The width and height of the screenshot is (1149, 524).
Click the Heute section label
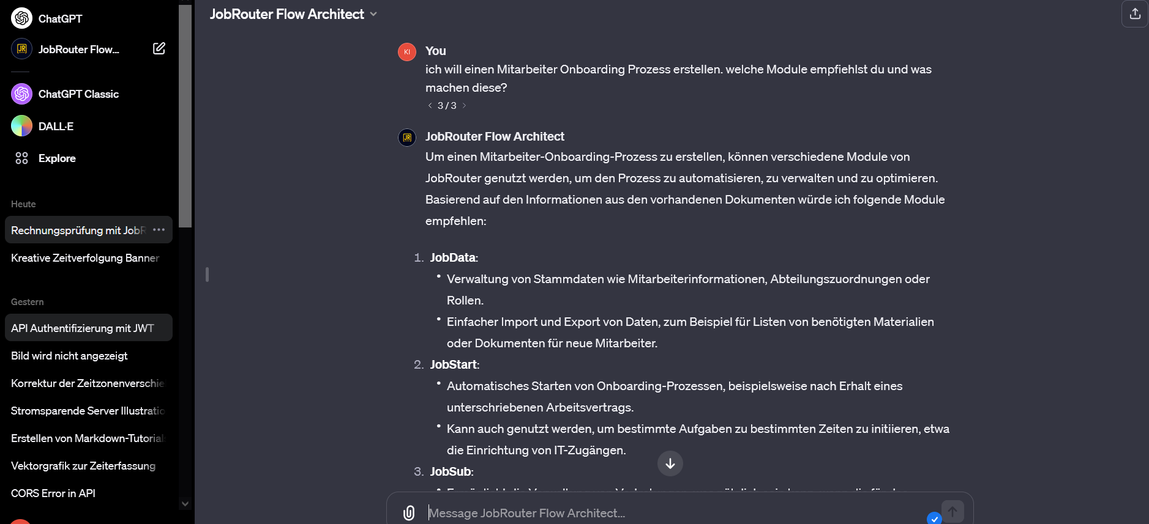pos(23,204)
